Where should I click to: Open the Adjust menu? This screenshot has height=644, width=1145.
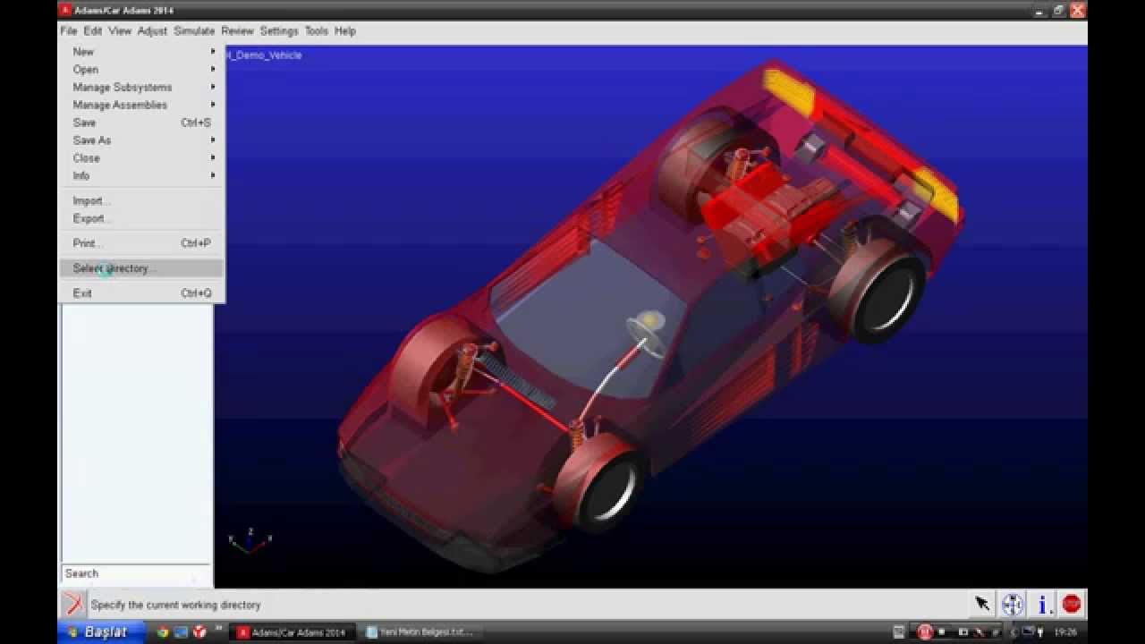point(152,30)
